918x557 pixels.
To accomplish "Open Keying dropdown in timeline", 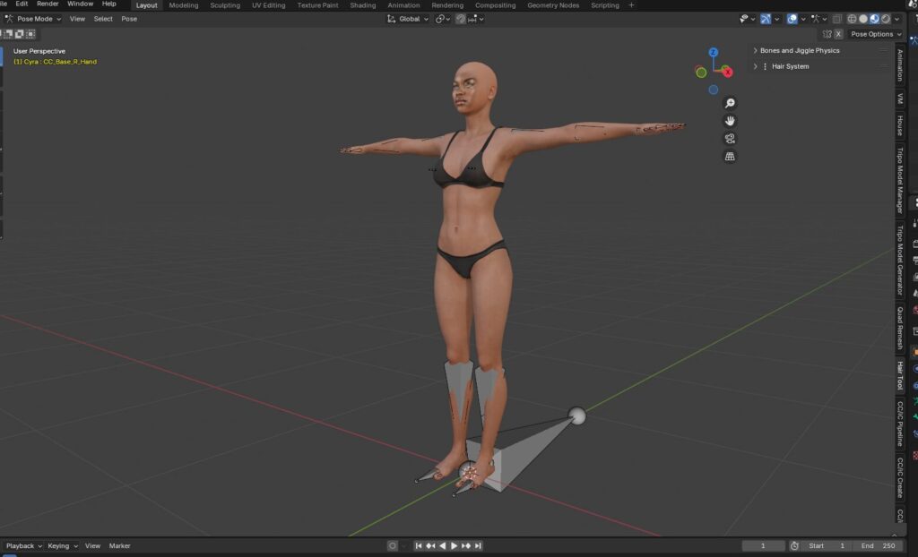I will [x=63, y=546].
